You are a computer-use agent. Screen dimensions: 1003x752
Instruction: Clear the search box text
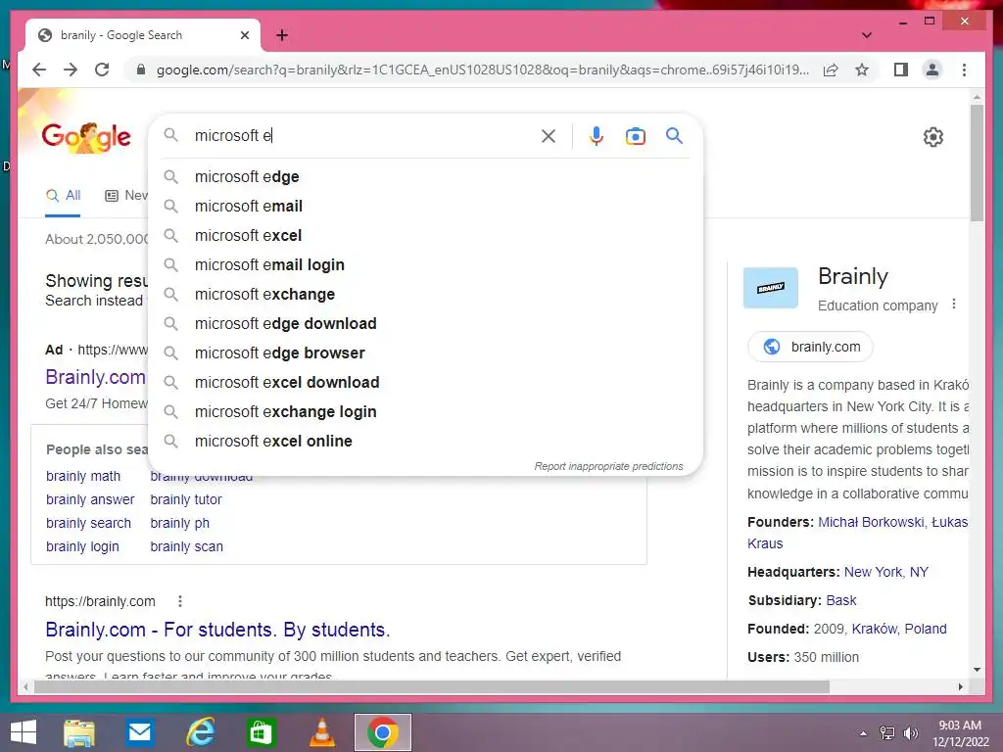point(549,135)
